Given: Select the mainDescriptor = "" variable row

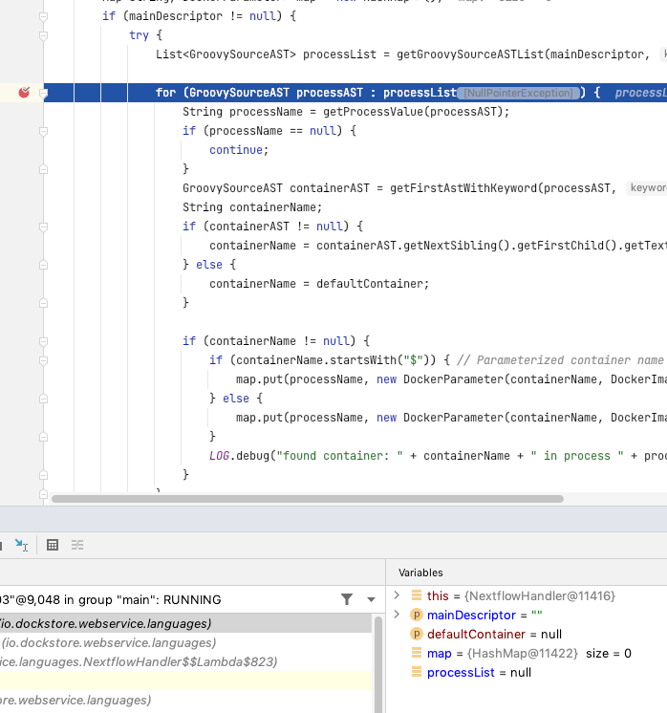Looking at the screenshot, I should click(x=527, y=615).
